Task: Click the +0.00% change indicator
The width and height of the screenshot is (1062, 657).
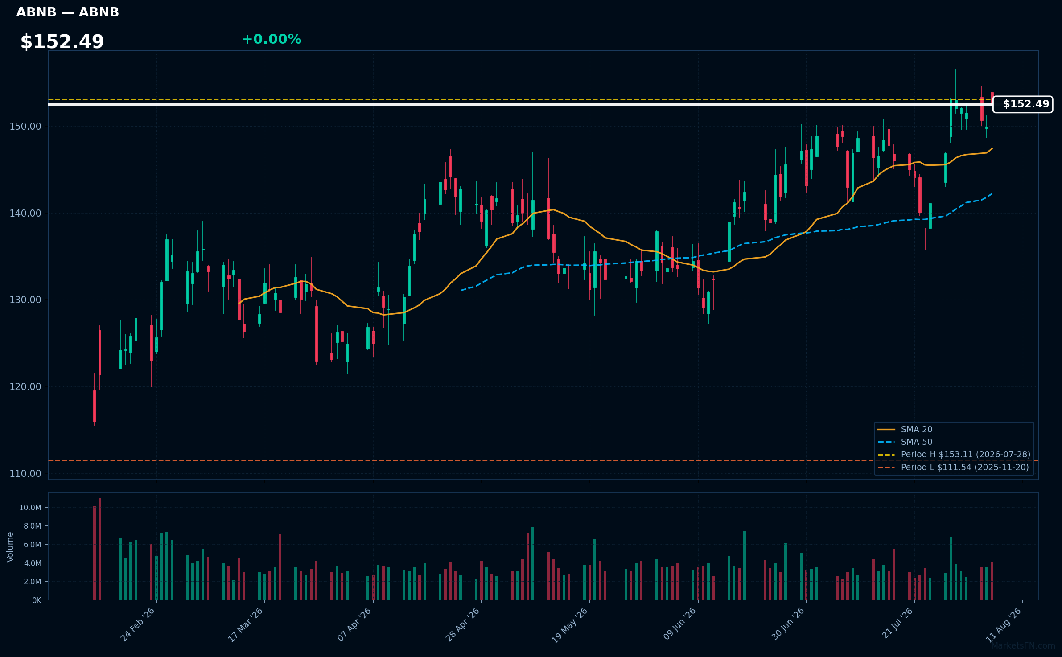Action: click(272, 39)
